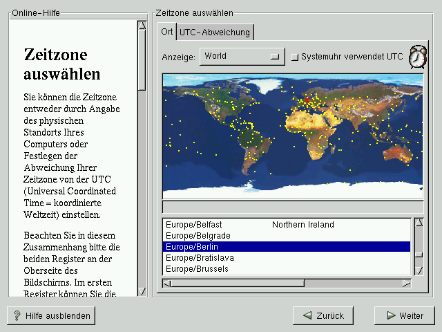The image size is (442, 332).
Task: Click the left arrow icon on Zurück
Action: 306,315
